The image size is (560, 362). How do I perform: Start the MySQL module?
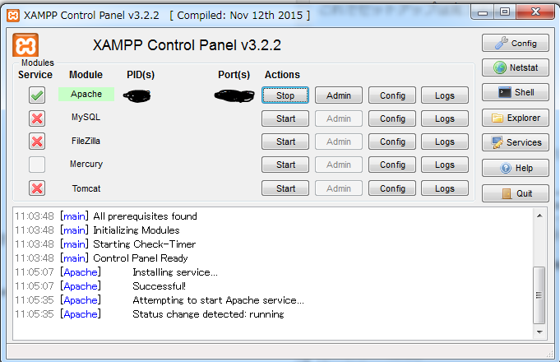pos(285,118)
